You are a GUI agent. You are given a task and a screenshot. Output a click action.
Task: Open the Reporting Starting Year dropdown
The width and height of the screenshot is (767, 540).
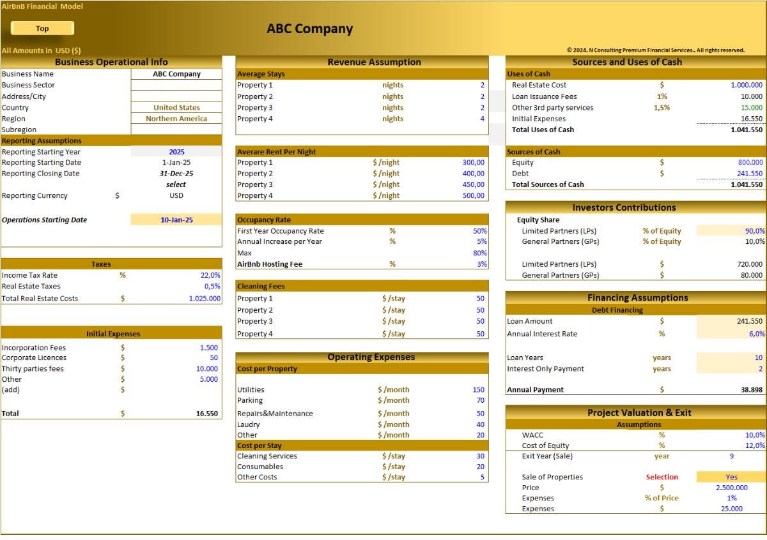[x=176, y=151]
